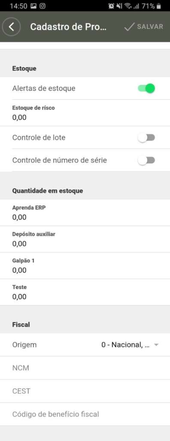Focus the NCM field
170x441 pixels.
(x=85, y=368)
